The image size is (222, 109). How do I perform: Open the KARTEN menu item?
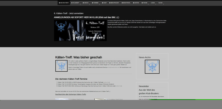coord(136,3)
